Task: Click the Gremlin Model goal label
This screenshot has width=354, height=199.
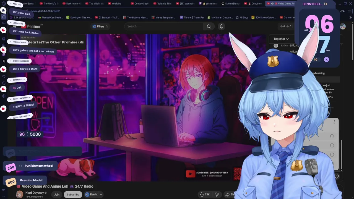Action: [31, 180]
